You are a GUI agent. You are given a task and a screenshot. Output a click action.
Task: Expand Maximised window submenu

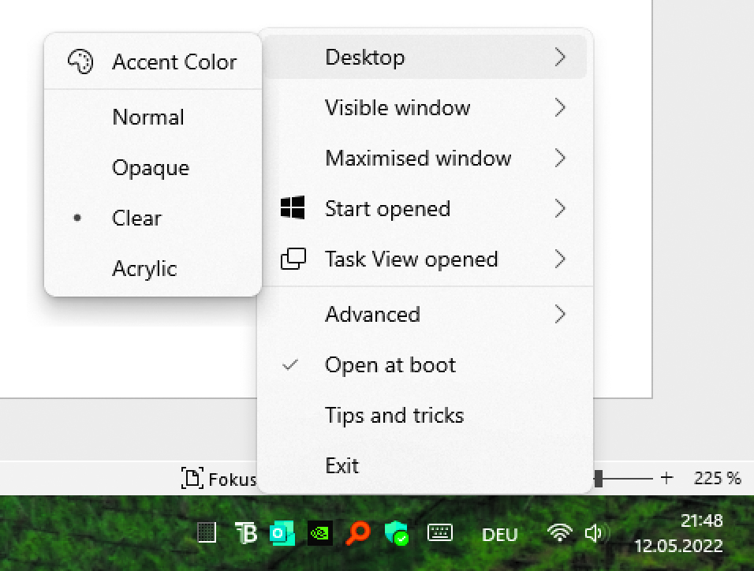point(425,159)
